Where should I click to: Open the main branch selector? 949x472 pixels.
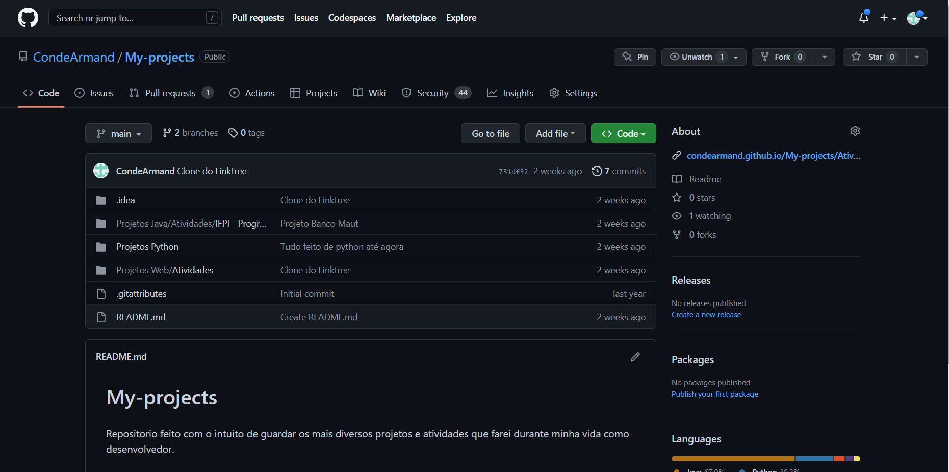(118, 133)
